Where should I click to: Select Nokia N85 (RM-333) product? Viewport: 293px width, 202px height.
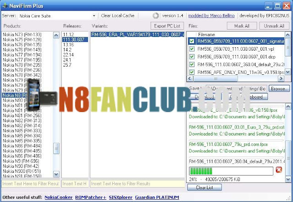[x=22, y=131]
